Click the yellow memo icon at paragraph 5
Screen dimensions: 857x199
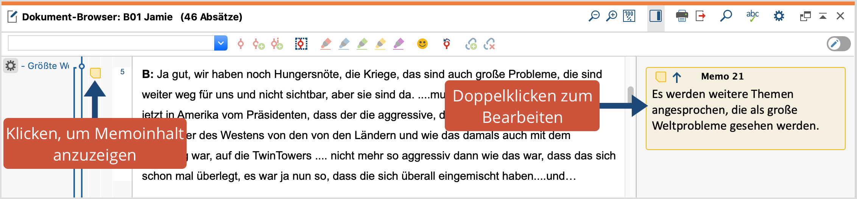click(x=95, y=73)
